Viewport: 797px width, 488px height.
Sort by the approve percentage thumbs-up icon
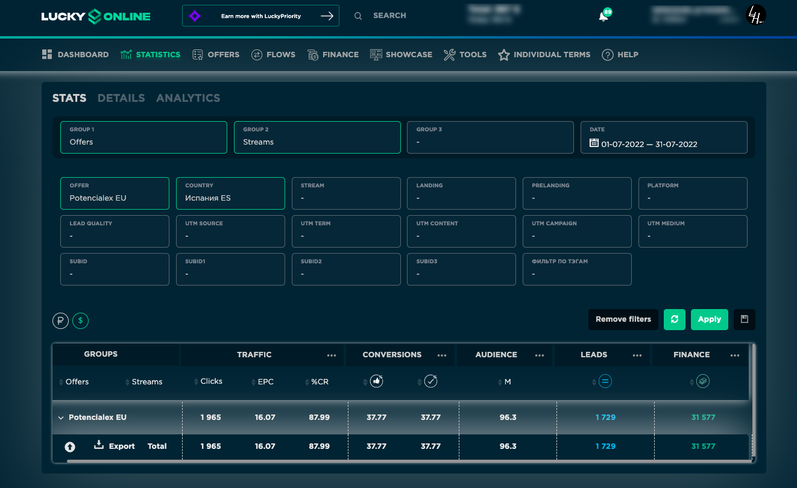click(x=376, y=381)
